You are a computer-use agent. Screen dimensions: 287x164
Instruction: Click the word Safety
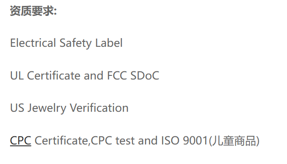point(75,43)
